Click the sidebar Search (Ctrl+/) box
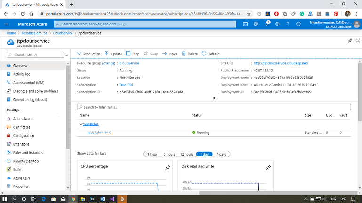The width and height of the screenshot is (362, 203). (x=35, y=55)
